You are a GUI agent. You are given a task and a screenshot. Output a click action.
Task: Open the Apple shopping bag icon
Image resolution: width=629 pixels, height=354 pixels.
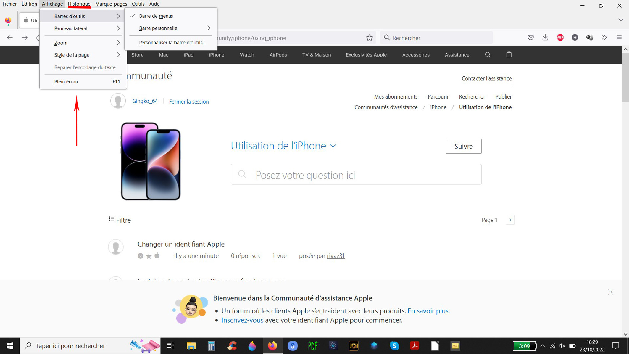tap(509, 55)
